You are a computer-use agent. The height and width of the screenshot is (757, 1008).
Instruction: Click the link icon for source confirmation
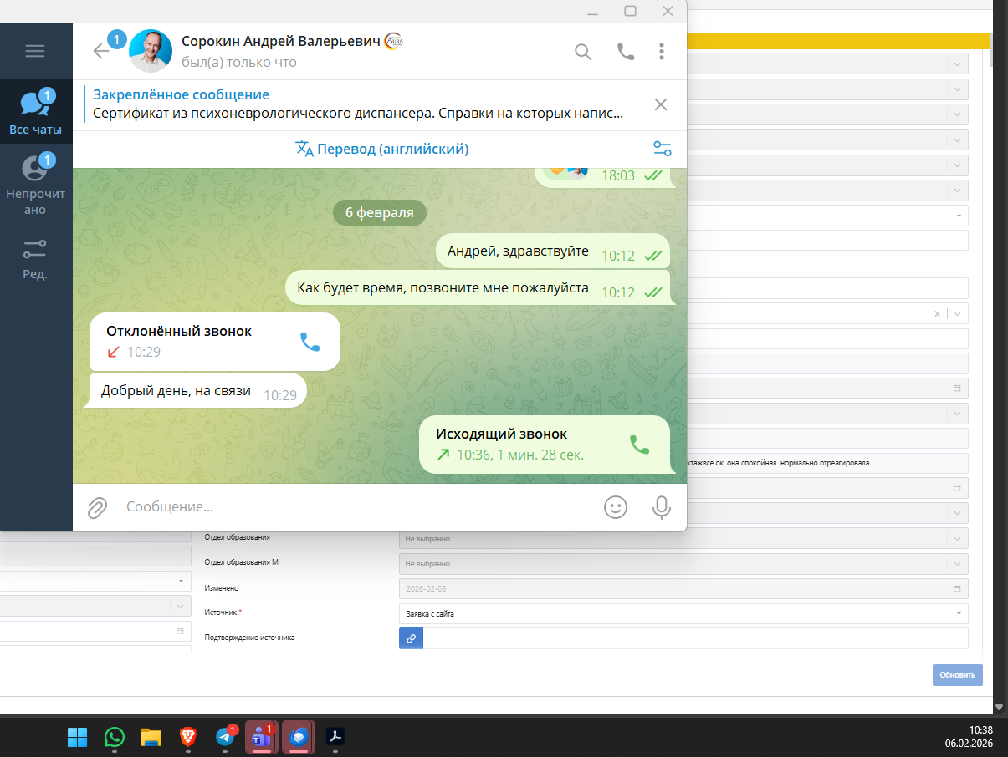(x=411, y=638)
